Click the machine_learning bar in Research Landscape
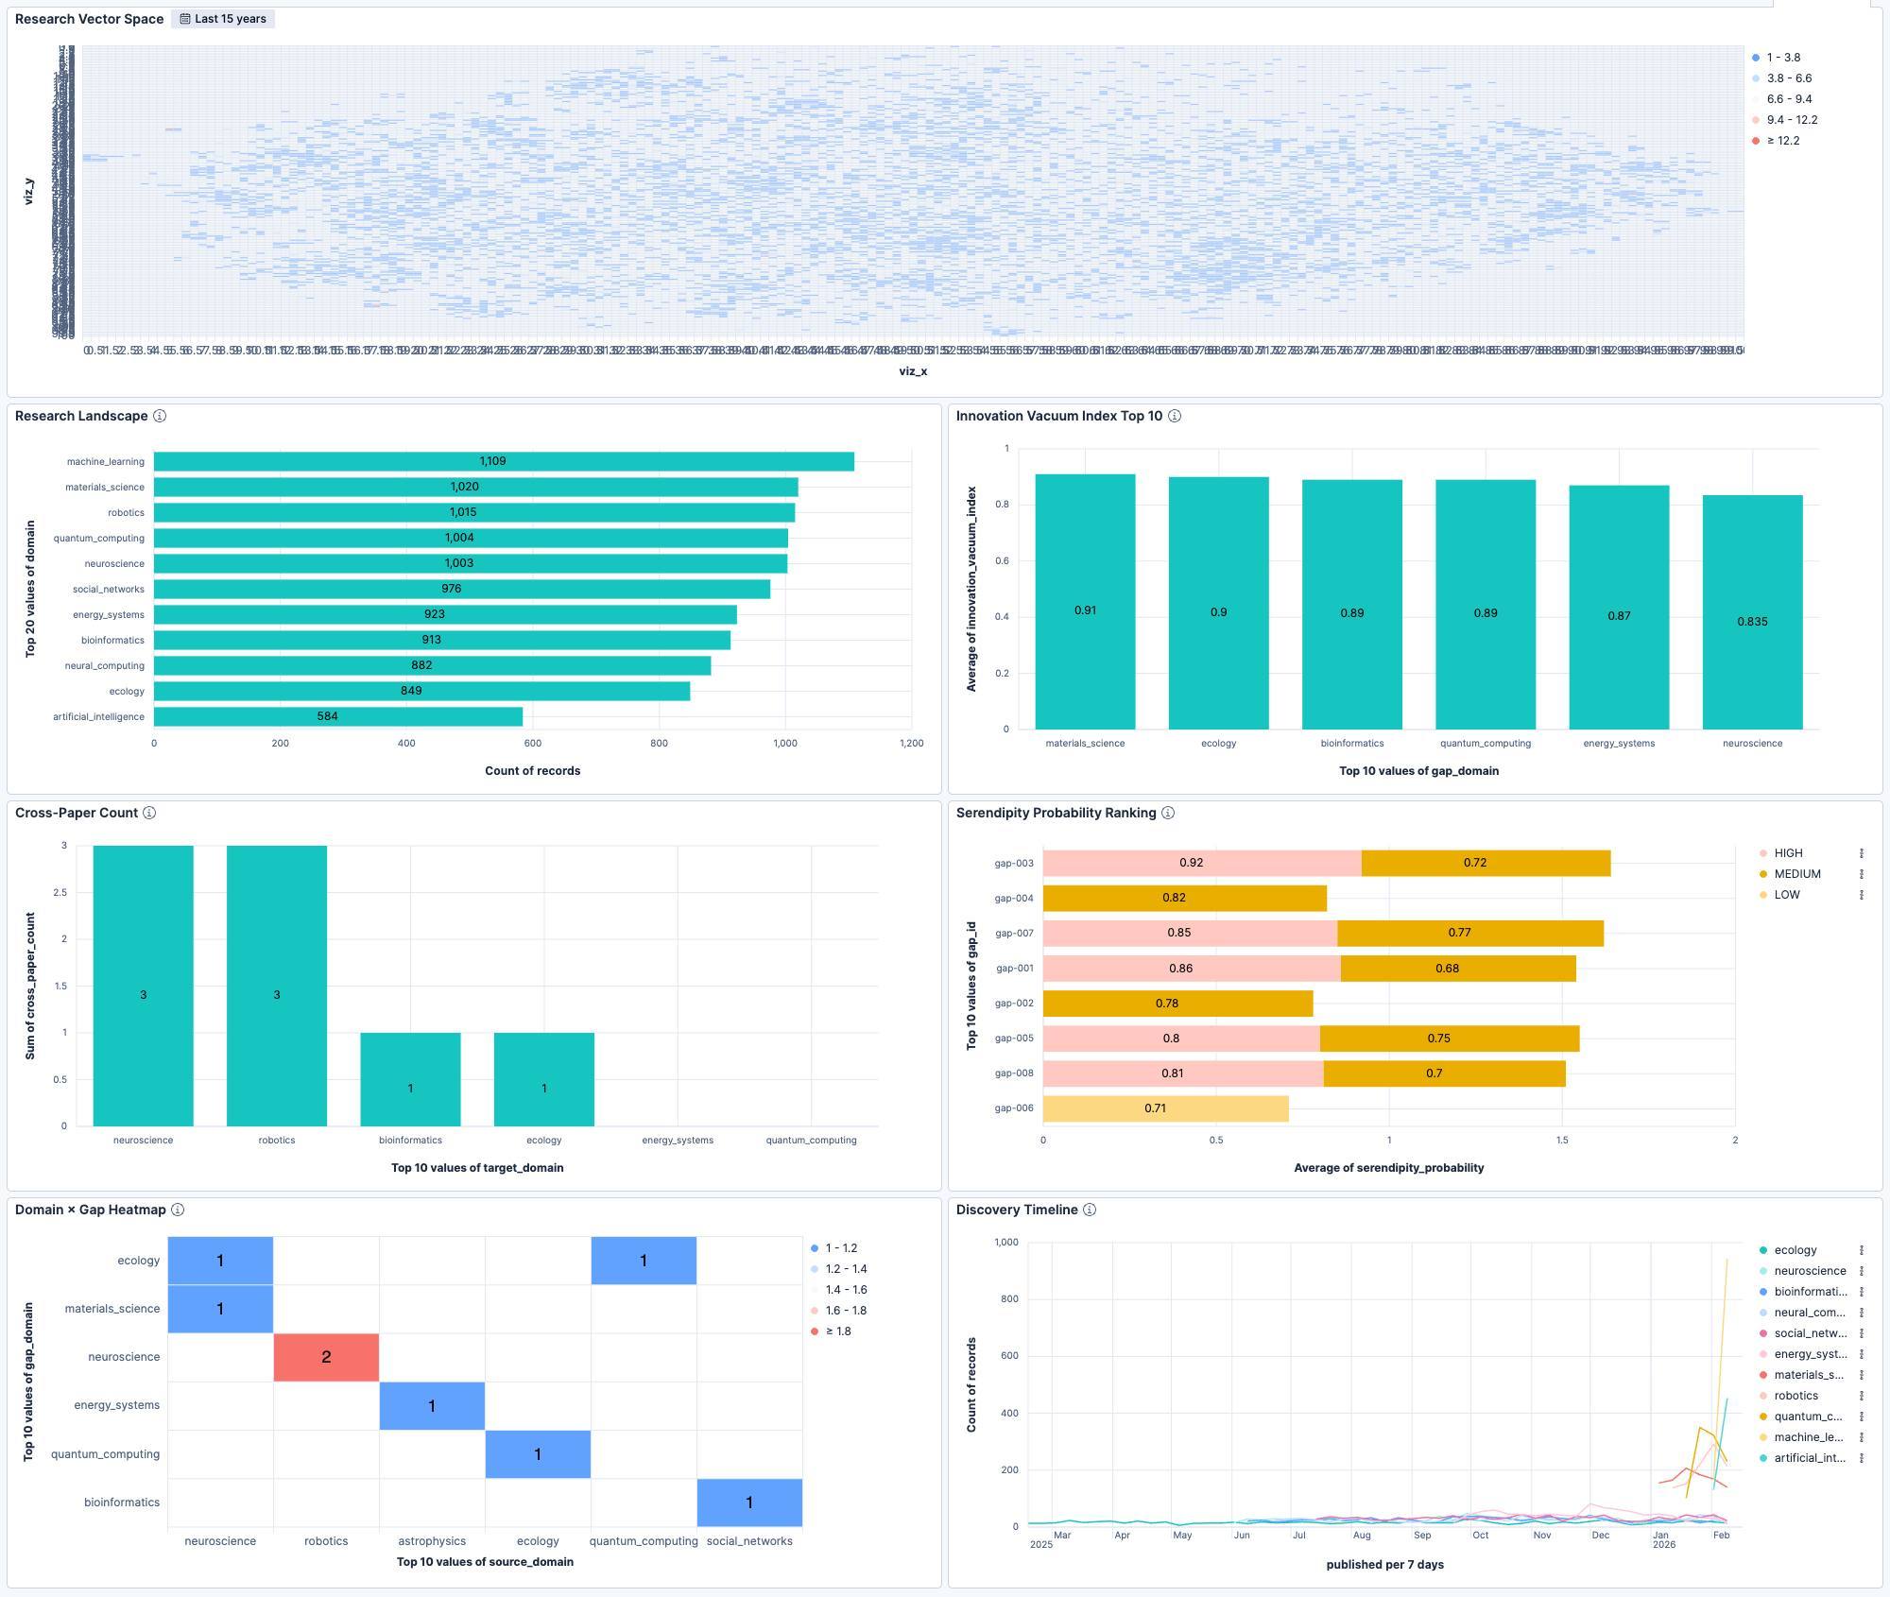Image resolution: width=1890 pixels, height=1597 pixels. click(504, 461)
